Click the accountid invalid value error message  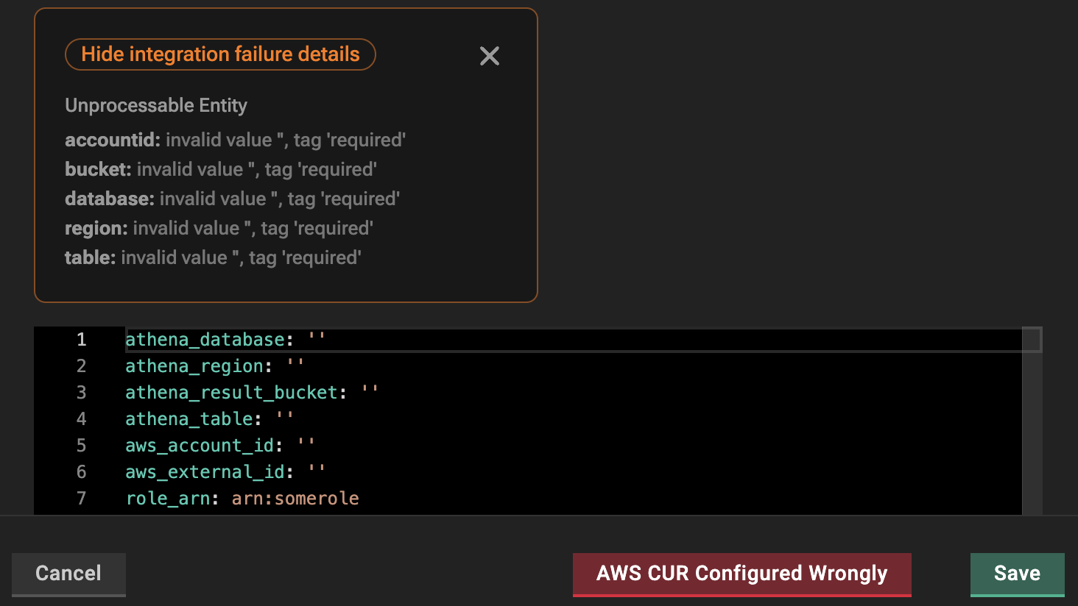236,140
